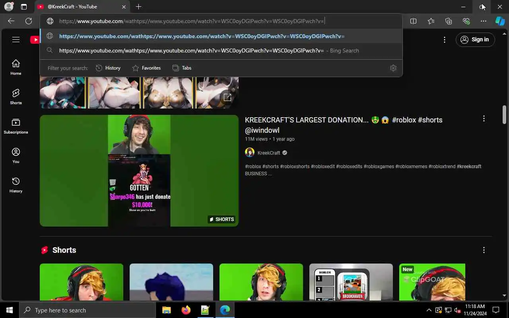Open the clock showing 11:18 AM

tap(475, 310)
